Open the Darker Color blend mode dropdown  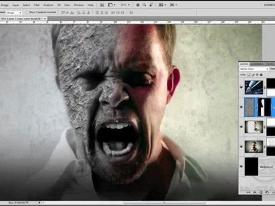coord(254,69)
